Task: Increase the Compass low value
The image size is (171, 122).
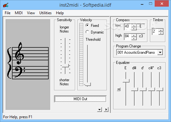Action: (x=134, y=25)
